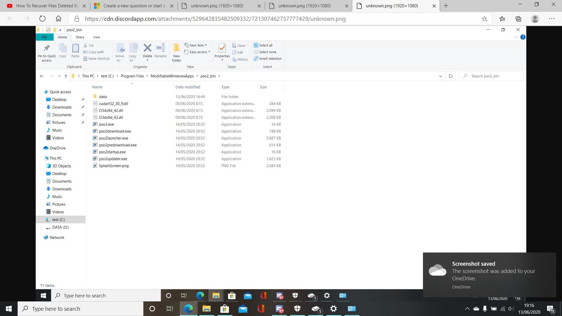Click Edit in the Open group
Screen dimensions: 562x316
pyautogui.click(x=238, y=52)
